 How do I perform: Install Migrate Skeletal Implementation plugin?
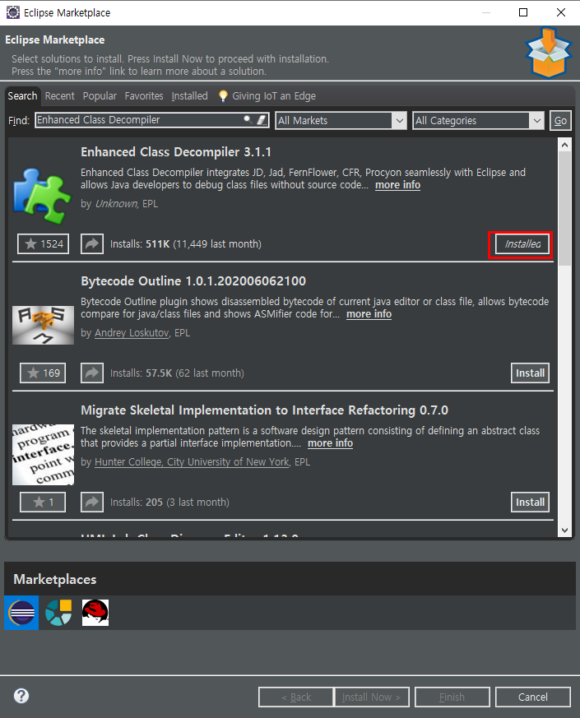(x=530, y=502)
